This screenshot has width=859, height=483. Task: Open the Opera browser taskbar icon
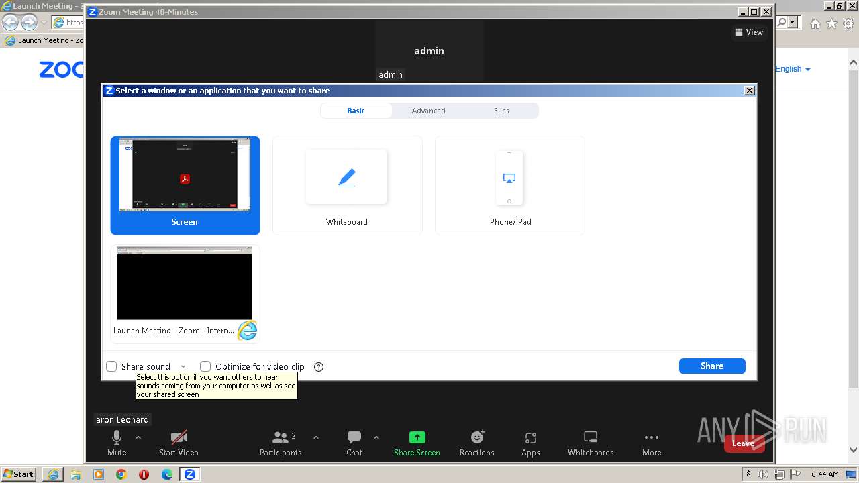pos(144,474)
